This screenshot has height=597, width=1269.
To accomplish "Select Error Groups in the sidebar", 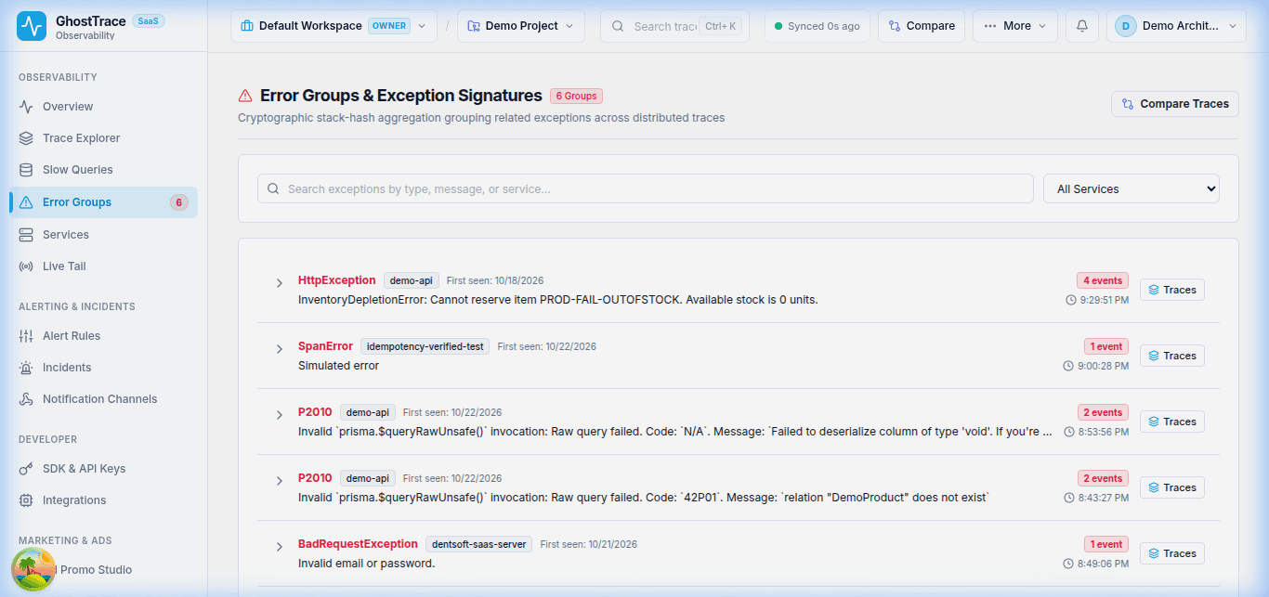I will pos(103,202).
